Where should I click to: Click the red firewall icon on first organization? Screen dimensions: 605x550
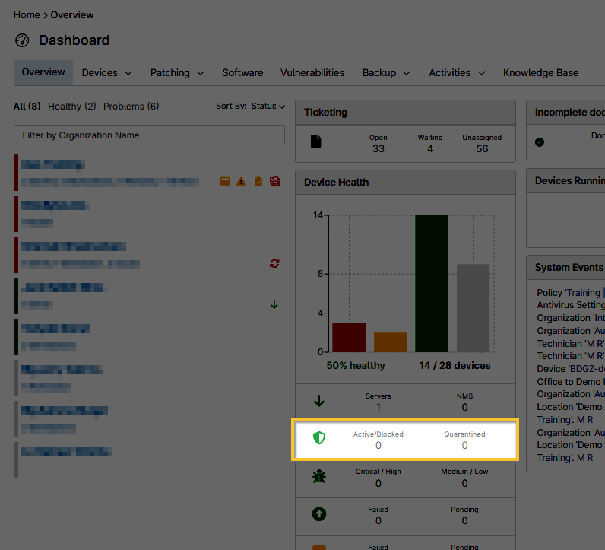click(x=274, y=181)
